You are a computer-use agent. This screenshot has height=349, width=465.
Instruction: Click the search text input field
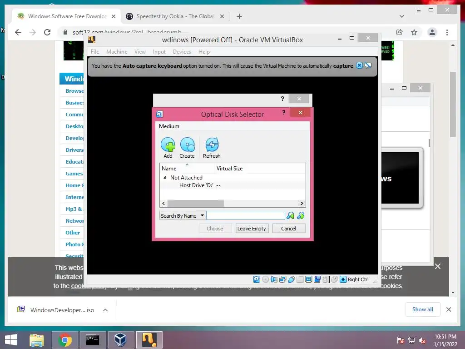(246, 215)
